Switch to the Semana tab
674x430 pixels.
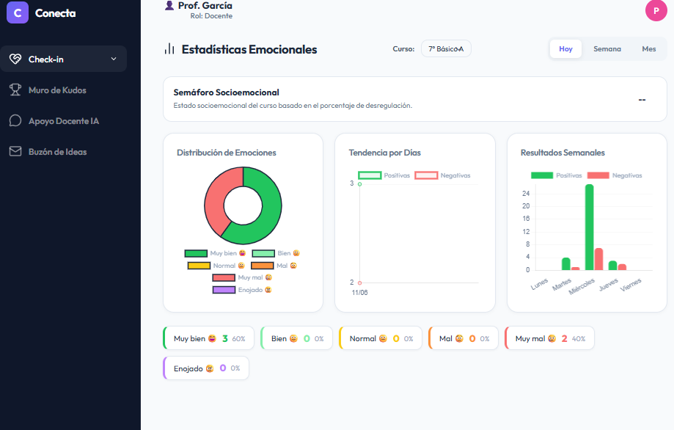[607, 49]
